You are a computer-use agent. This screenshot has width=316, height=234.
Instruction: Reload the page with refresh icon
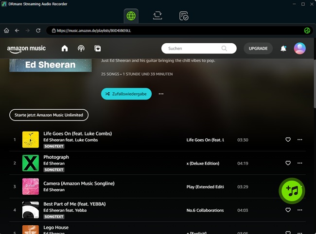coord(38,31)
